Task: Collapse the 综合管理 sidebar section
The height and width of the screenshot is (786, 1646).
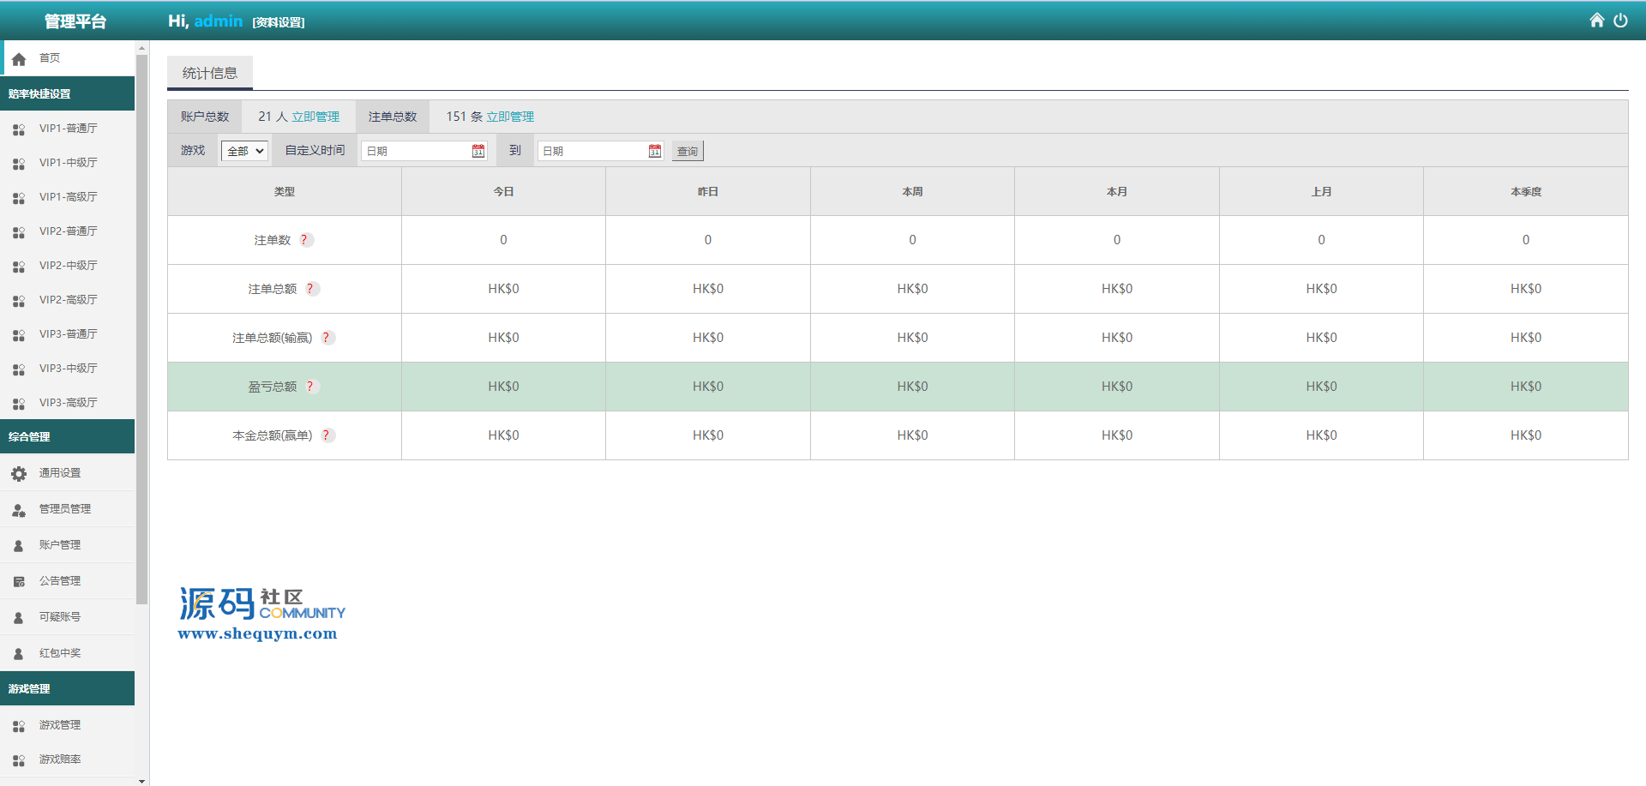Action: click(x=68, y=436)
